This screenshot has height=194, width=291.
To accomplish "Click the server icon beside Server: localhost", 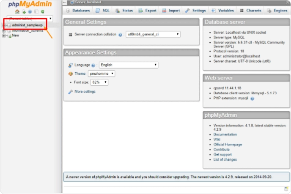I will tap(72, 2).
